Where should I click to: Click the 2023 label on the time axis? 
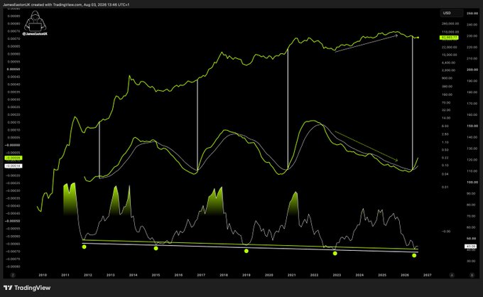[337, 275]
